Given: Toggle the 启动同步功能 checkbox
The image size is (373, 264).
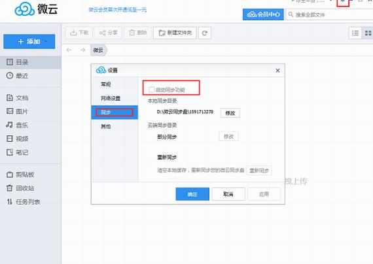Looking at the screenshot, I should coord(152,90).
